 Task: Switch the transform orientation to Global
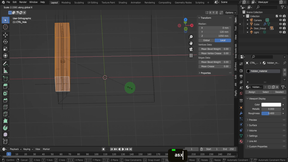[x=206, y=40]
